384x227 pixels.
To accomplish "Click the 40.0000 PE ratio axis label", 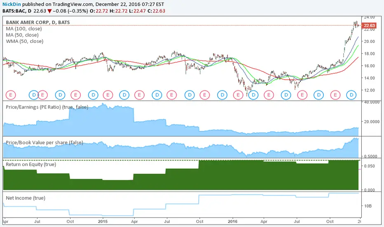I will point(372,102).
